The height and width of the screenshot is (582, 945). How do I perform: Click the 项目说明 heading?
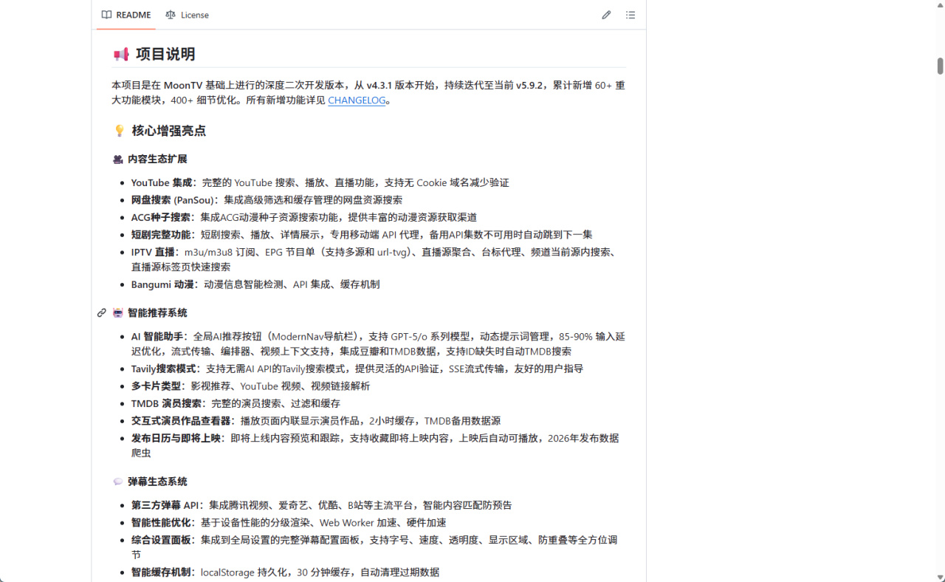165,54
